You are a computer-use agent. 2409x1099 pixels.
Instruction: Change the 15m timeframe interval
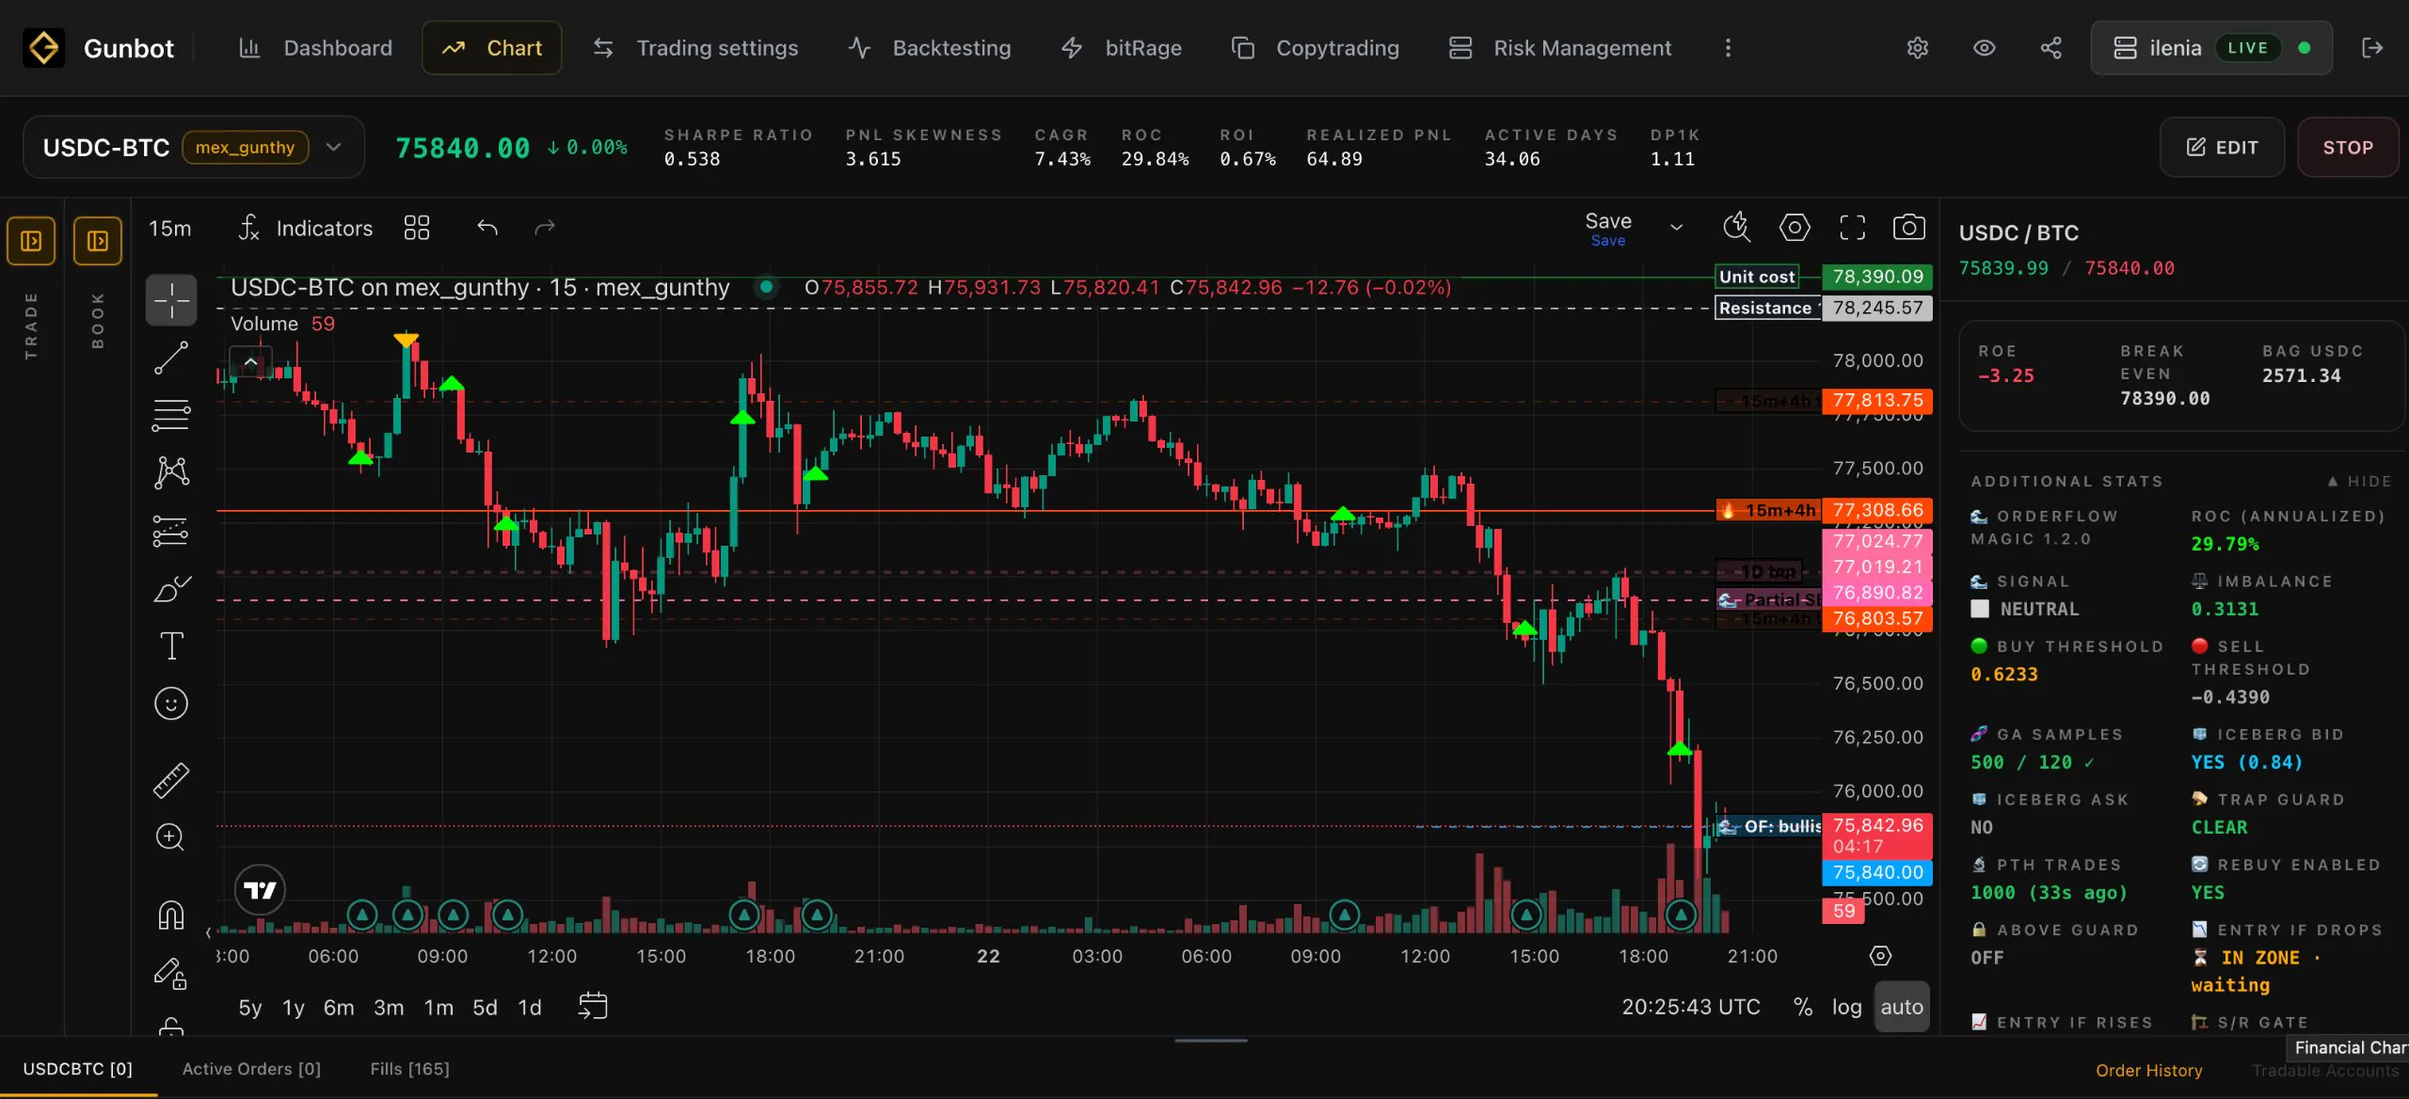pyautogui.click(x=169, y=229)
